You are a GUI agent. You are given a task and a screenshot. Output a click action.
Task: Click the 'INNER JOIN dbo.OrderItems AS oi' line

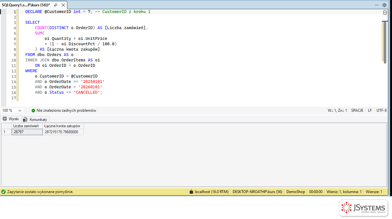63,60
